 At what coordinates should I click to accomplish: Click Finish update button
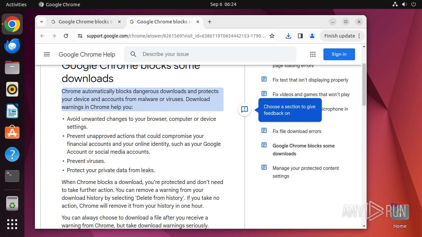tap(342, 36)
